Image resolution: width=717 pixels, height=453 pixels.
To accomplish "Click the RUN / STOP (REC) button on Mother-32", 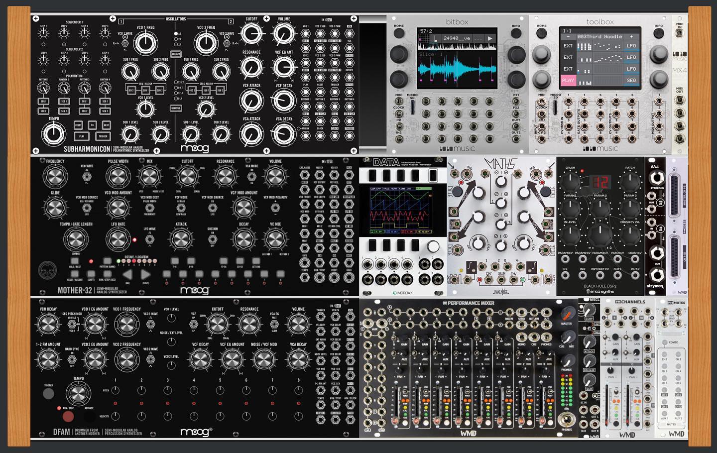I will point(107,274).
